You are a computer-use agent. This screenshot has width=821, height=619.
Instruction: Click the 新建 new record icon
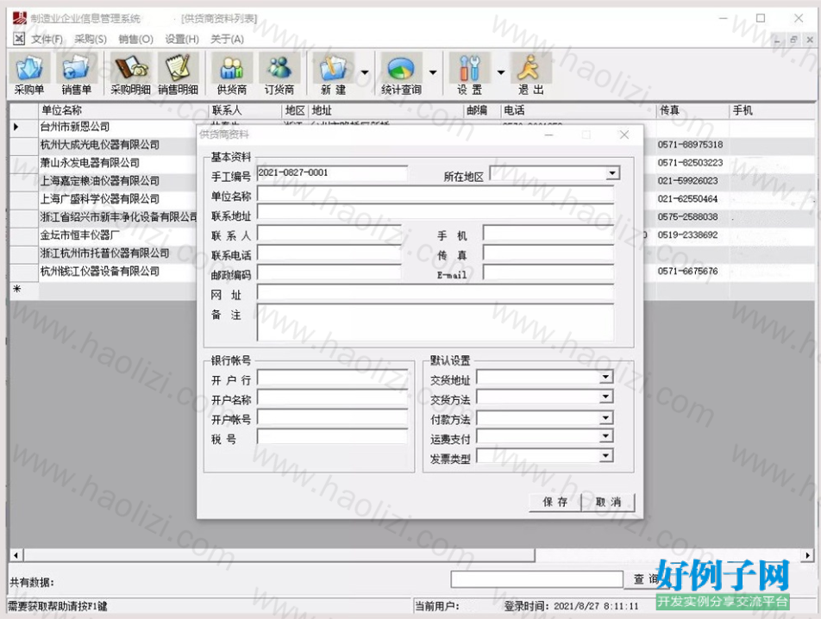tap(334, 74)
